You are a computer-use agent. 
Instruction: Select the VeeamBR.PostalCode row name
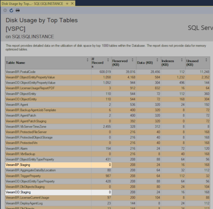(x=21, y=72)
